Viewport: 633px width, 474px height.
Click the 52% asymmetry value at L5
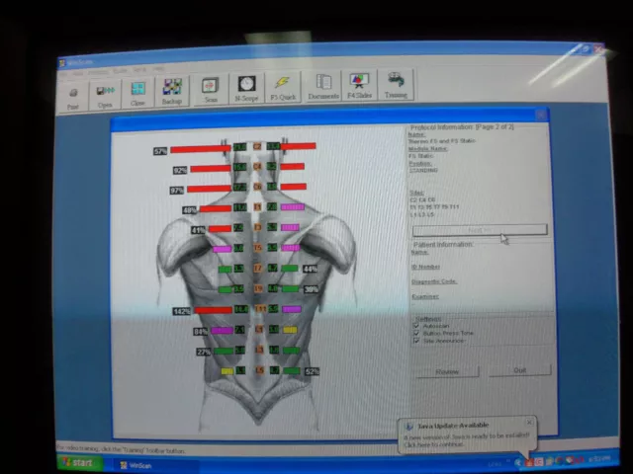[x=313, y=371]
